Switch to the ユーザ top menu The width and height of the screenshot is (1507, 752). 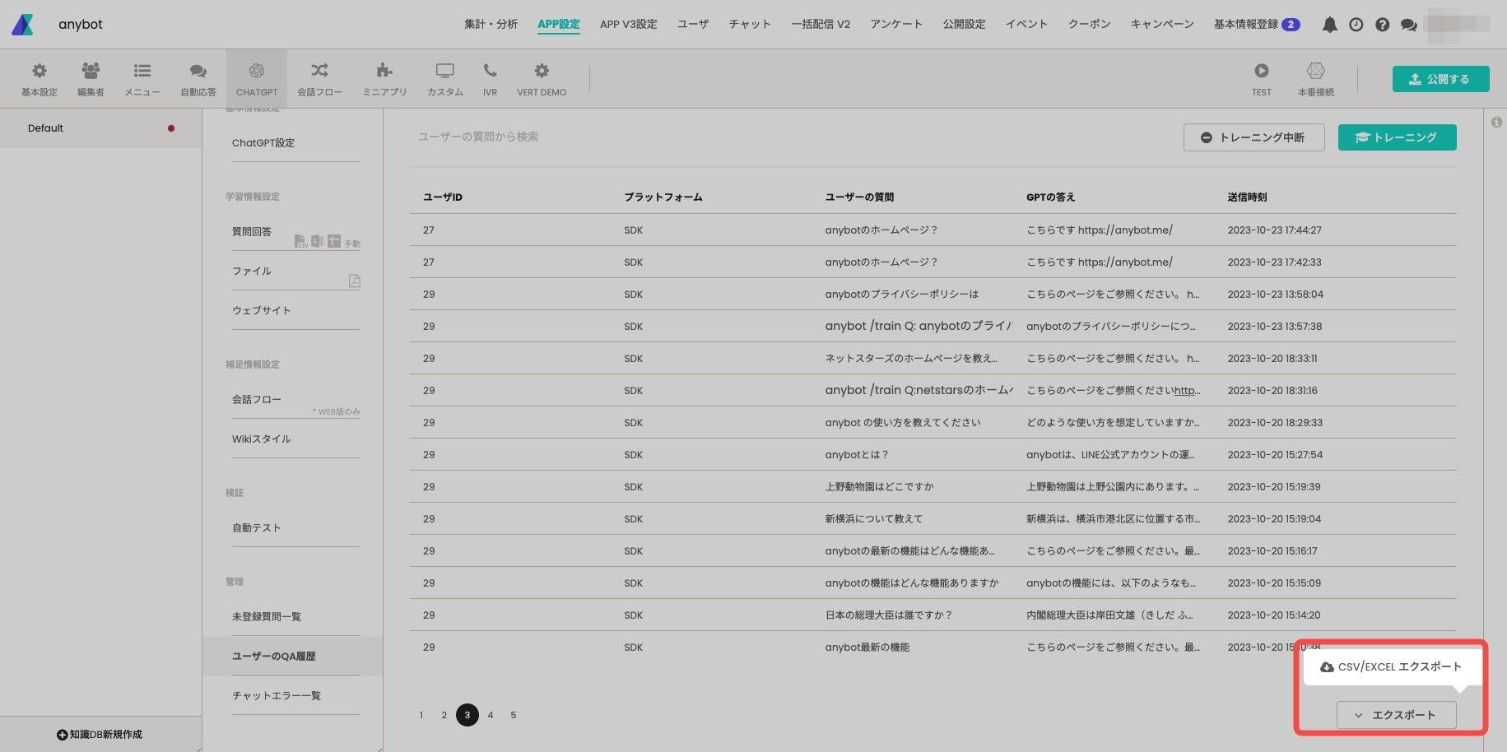[692, 25]
